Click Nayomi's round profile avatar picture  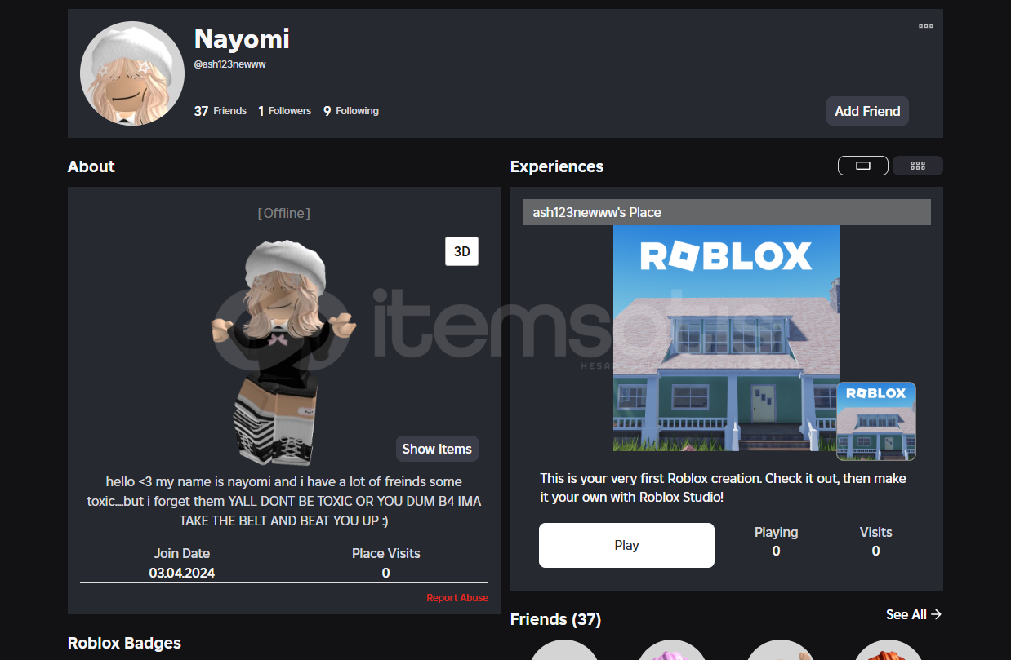(x=132, y=73)
